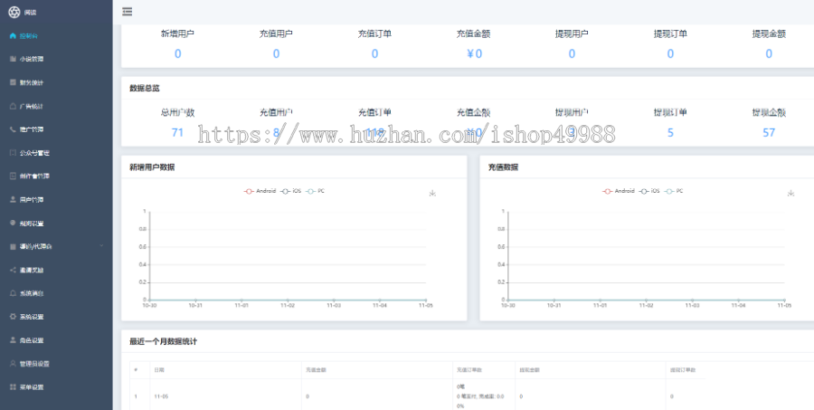The image size is (814, 410).
Task: Click the 规则设置 sidebar icon
Action: click(x=13, y=223)
